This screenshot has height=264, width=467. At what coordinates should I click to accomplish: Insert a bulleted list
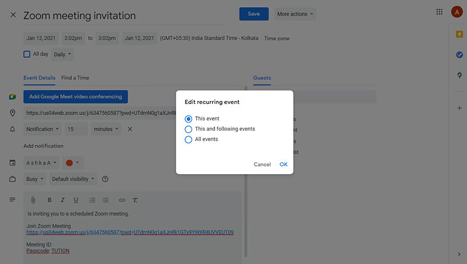coord(106,200)
